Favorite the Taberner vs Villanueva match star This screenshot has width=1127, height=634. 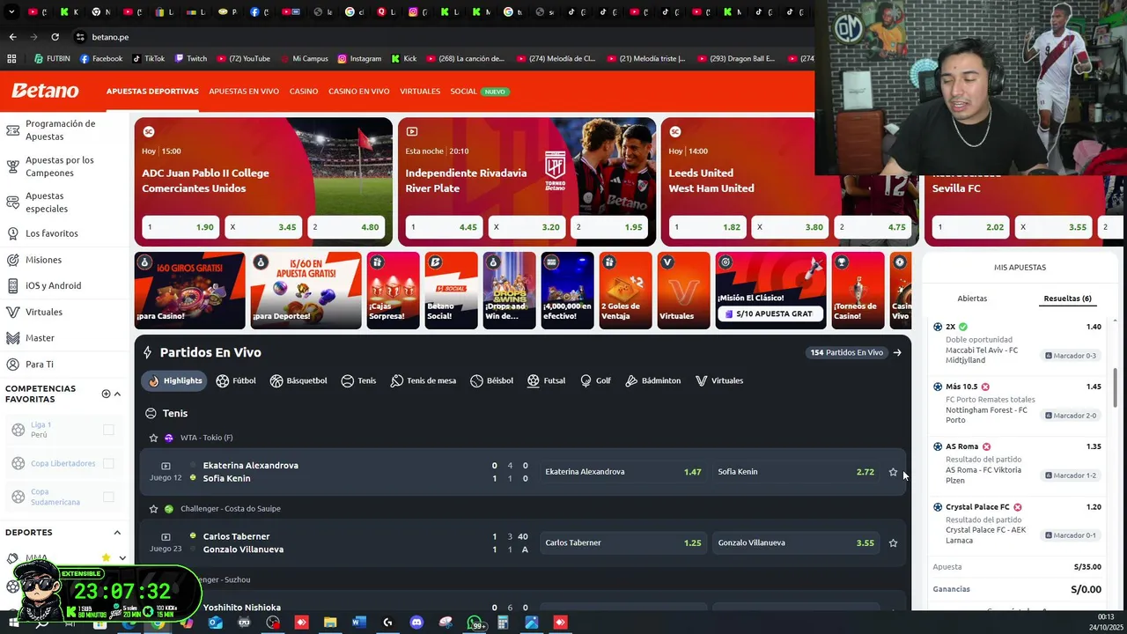893,543
